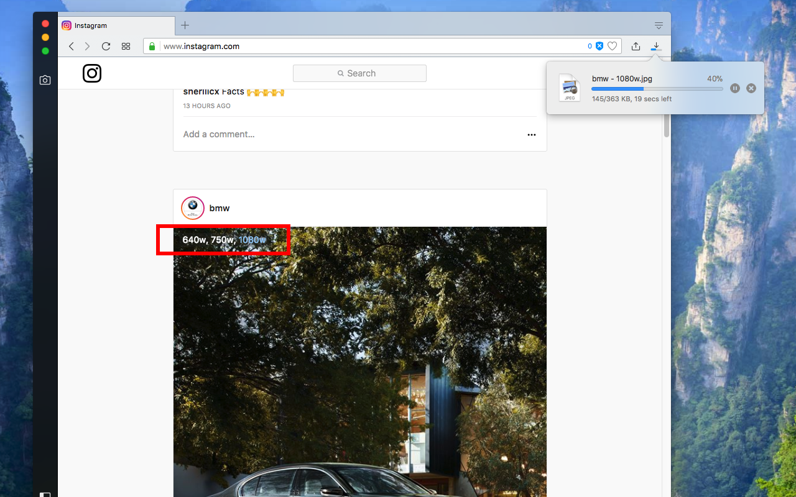Viewport: 796px width, 497px height.
Task: Cancel the download with the X button
Action: (751, 88)
